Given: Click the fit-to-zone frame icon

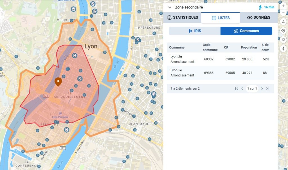Looking at the screenshot, I should (283, 39).
